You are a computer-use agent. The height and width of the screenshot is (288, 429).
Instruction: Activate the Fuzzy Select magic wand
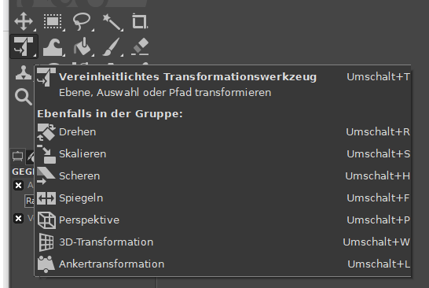[111, 21]
